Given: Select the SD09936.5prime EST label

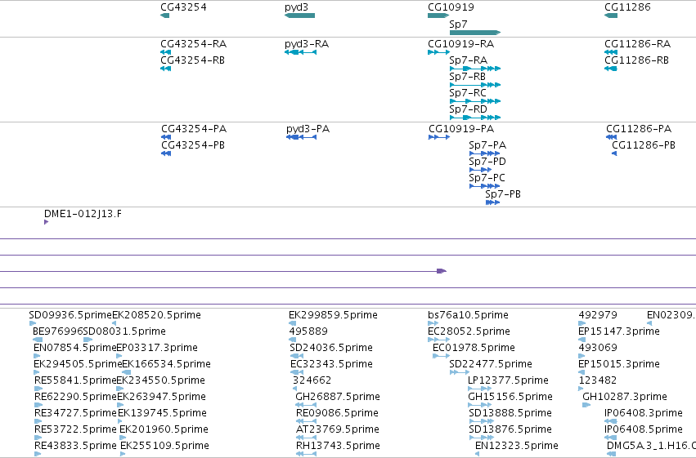Looking at the screenshot, I should 70,315.
